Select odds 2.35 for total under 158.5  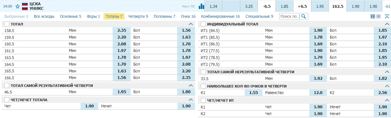[122, 31]
